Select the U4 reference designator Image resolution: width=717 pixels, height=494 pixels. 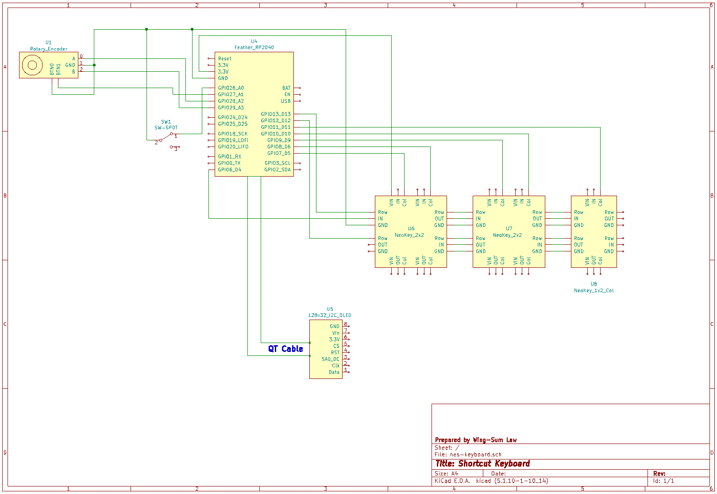click(x=254, y=41)
